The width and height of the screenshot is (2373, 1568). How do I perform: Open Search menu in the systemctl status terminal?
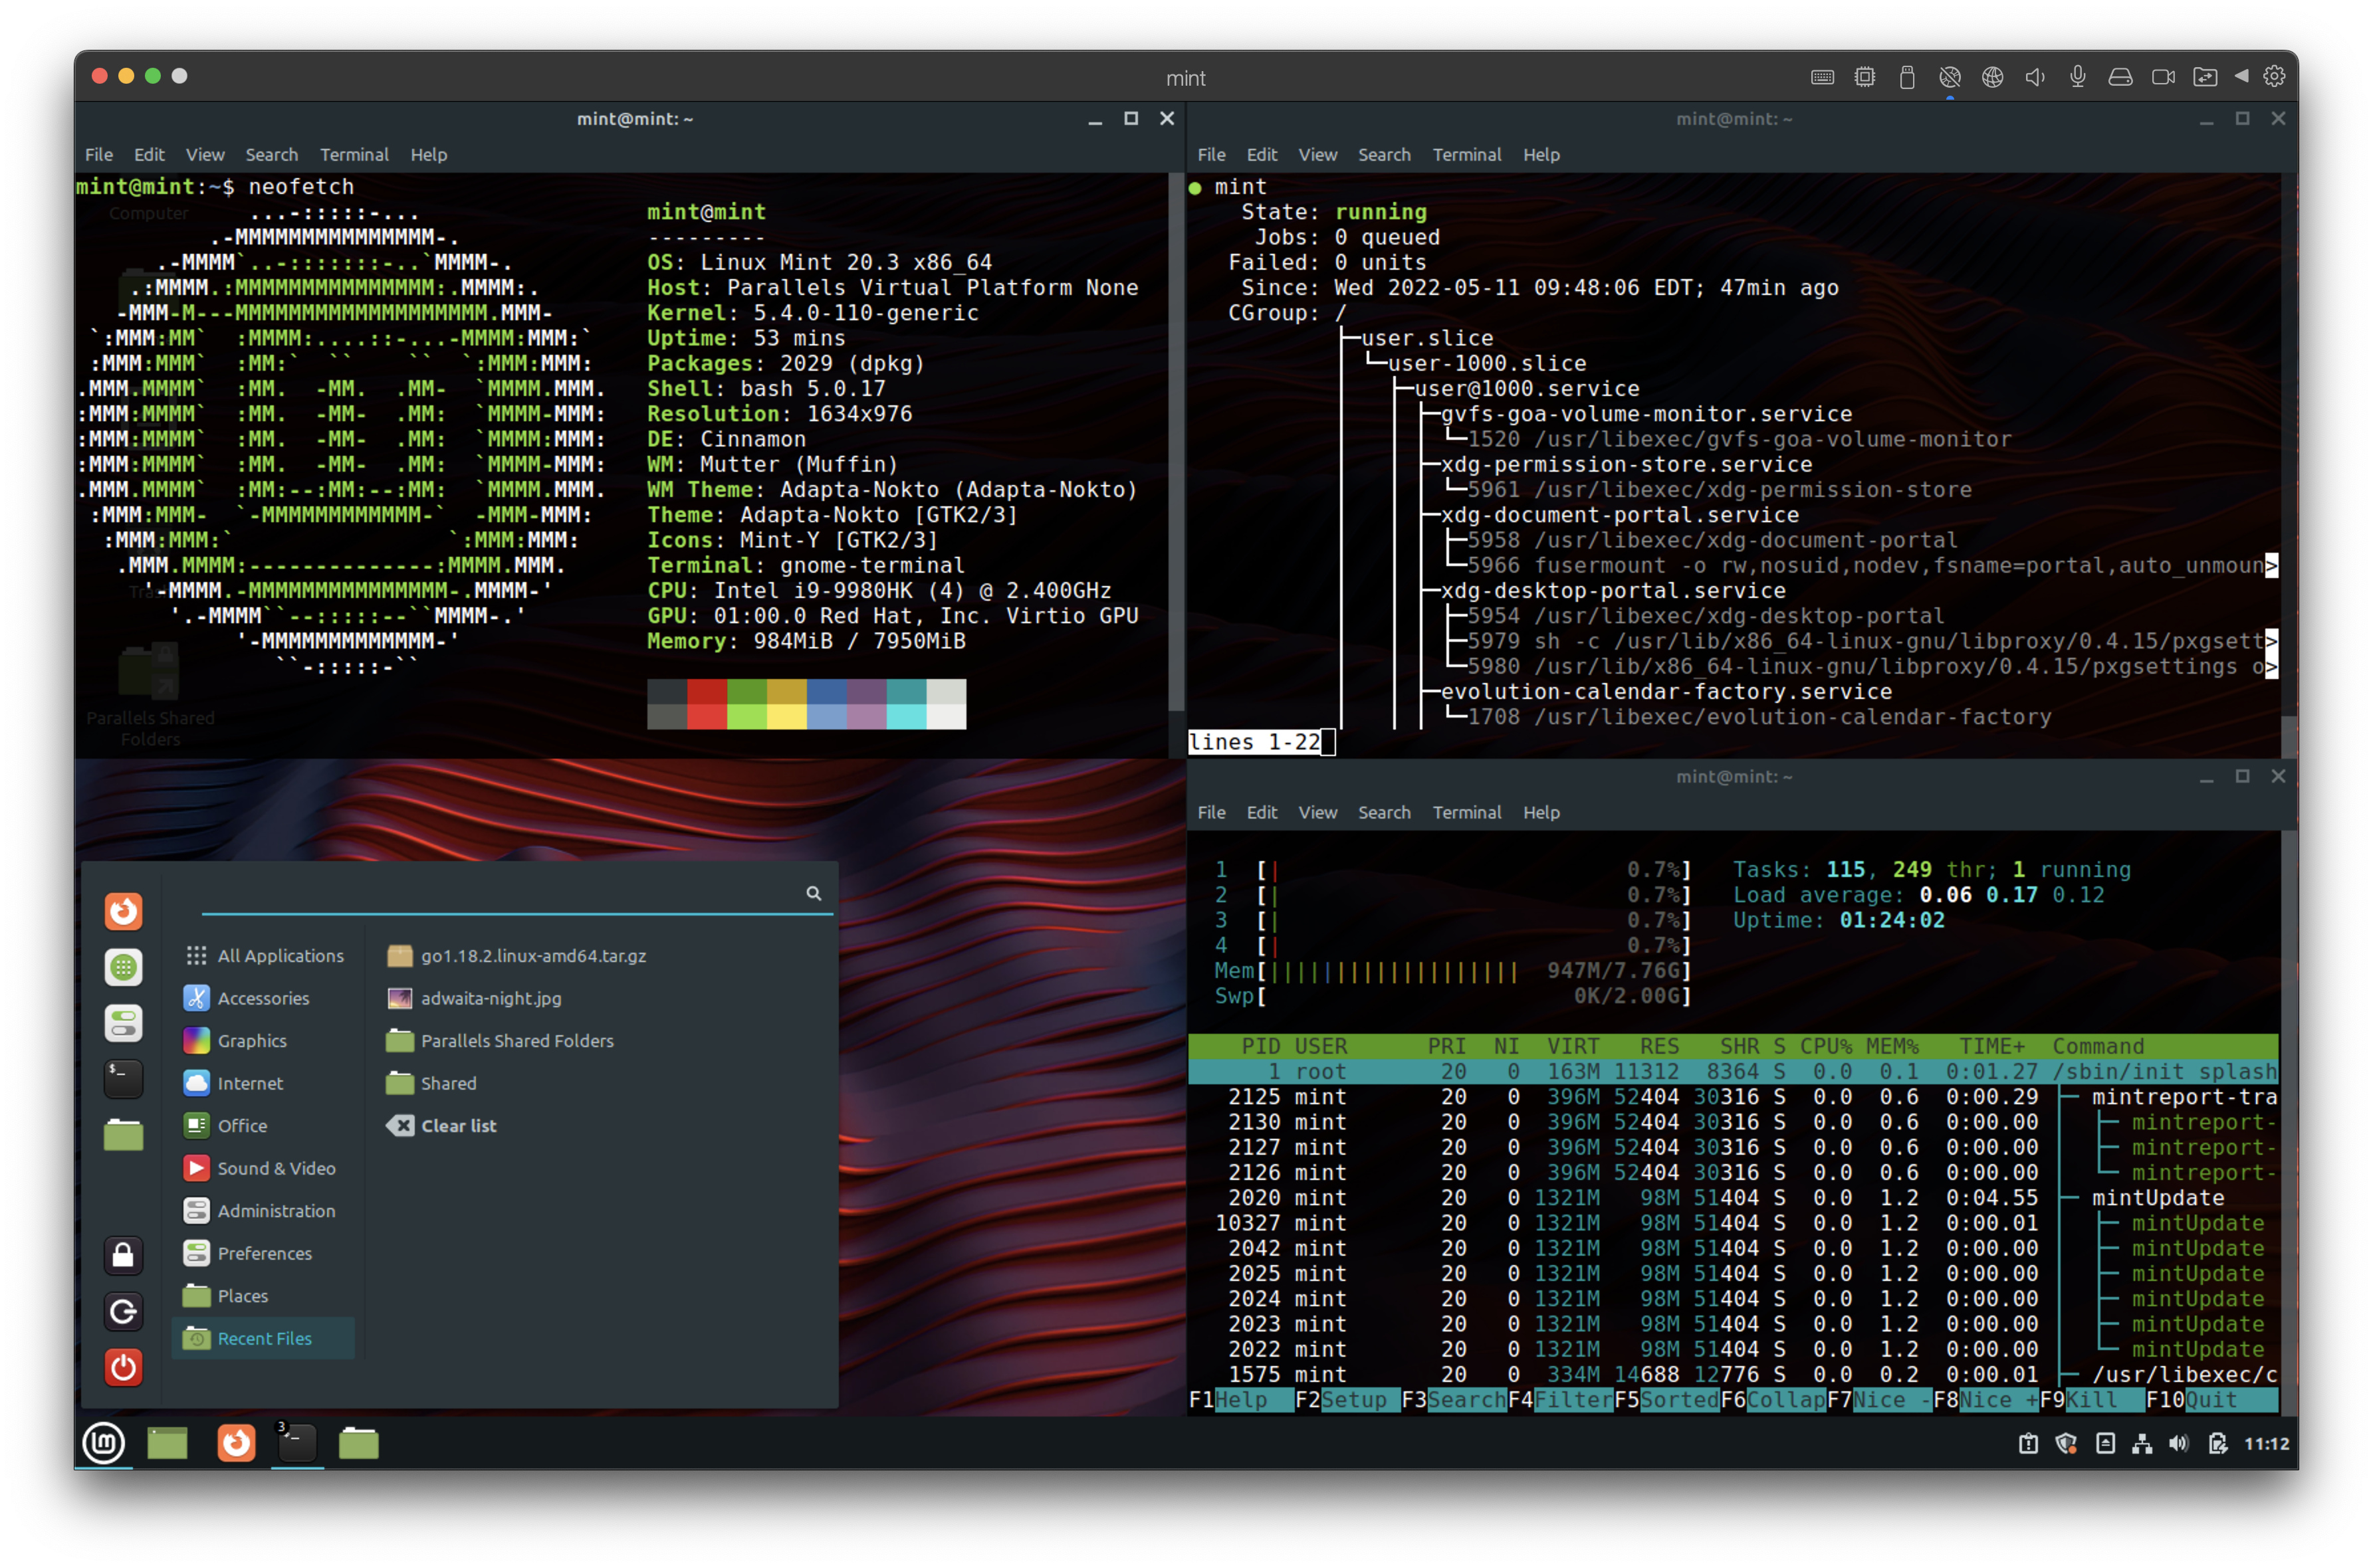[1385, 154]
